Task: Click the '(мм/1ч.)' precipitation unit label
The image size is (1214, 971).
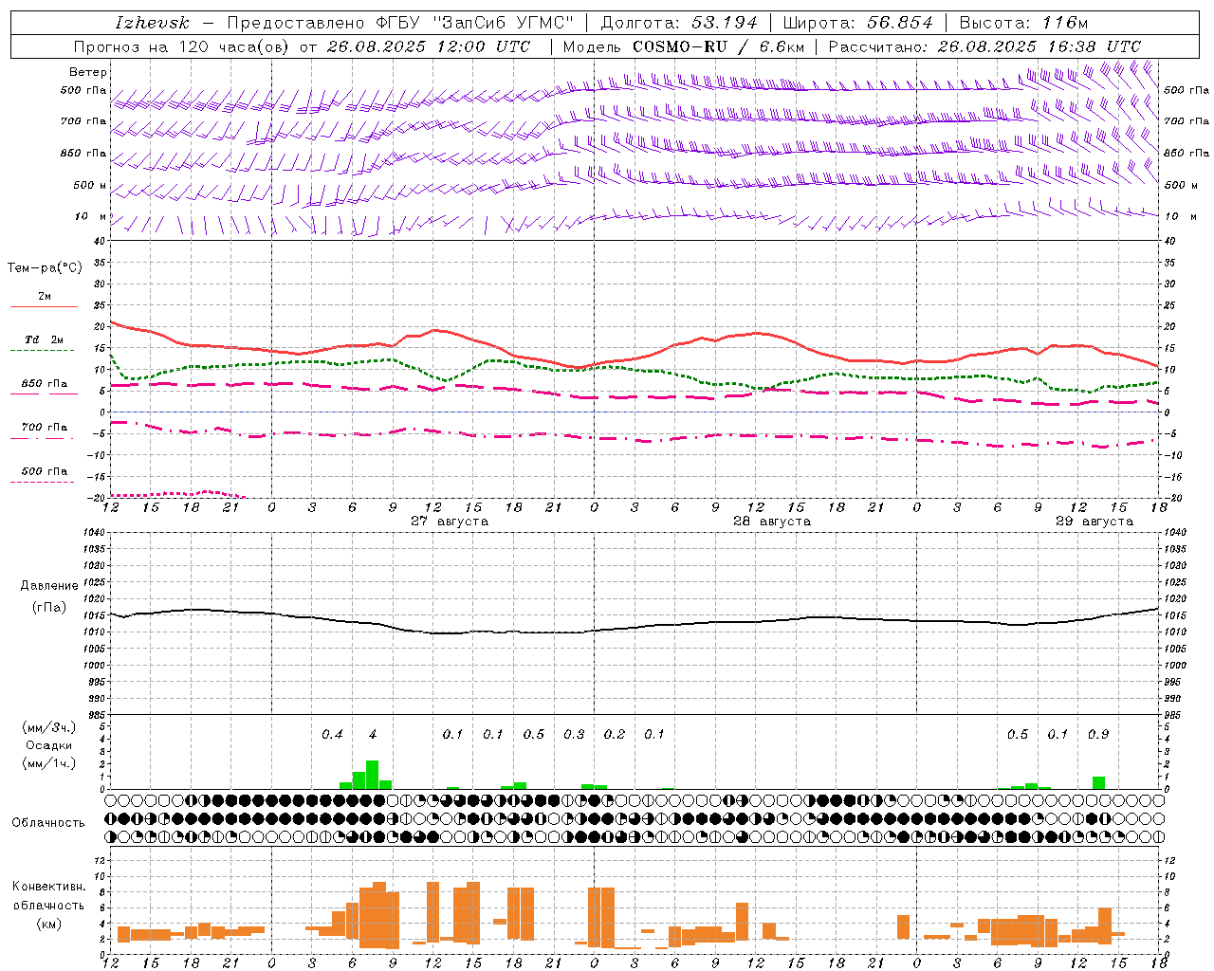Action: (x=49, y=763)
